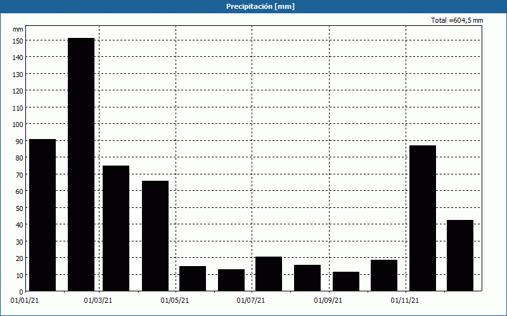
Task: Select the August bar at about 16 mm
Action: click(307, 278)
